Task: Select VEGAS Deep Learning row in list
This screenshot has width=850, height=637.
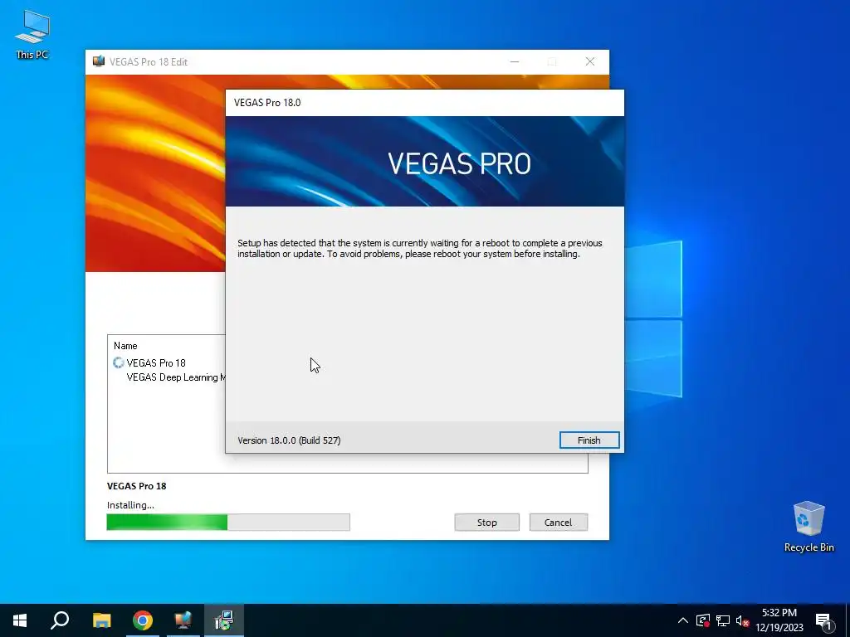Action: [x=176, y=377]
